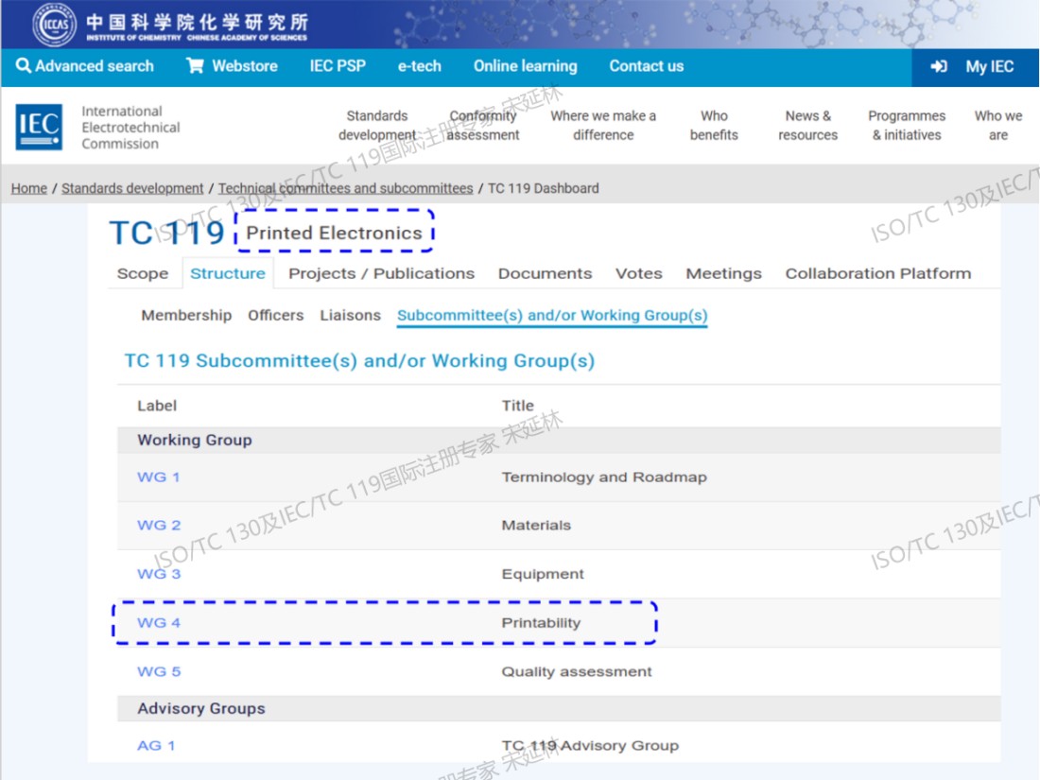Click Technical committees and subcommittees breadcrumb
The height and width of the screenshot is (780, 1040).
(345, 188)
